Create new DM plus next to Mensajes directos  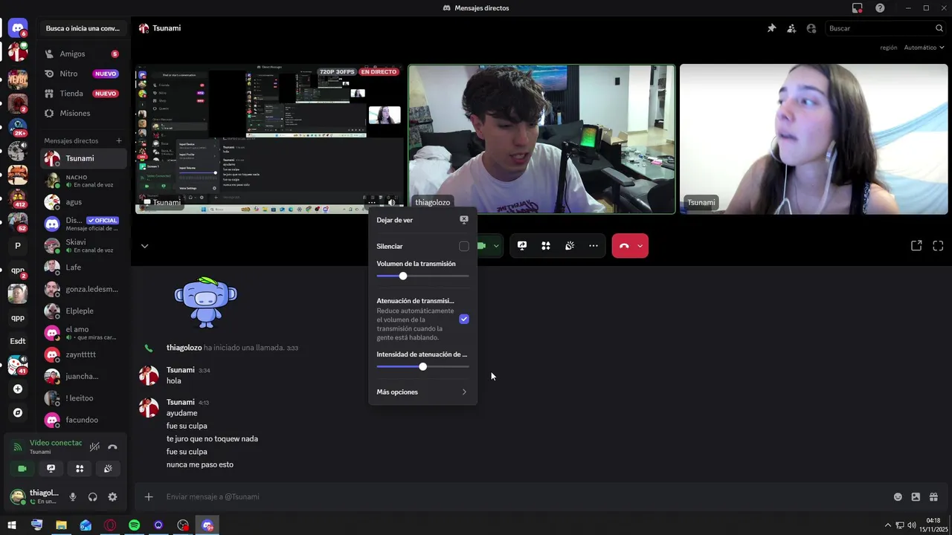point(118,140)
